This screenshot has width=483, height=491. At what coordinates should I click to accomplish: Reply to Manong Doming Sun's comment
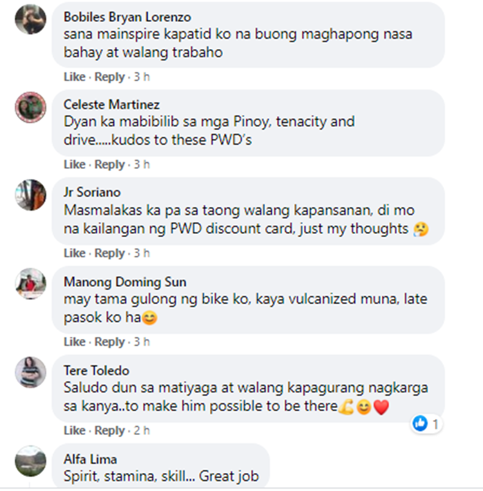click(109, 342)
